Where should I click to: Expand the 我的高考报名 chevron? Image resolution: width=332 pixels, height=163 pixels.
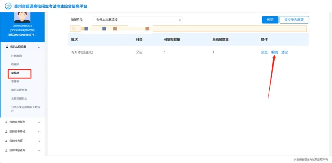point(39,122)
